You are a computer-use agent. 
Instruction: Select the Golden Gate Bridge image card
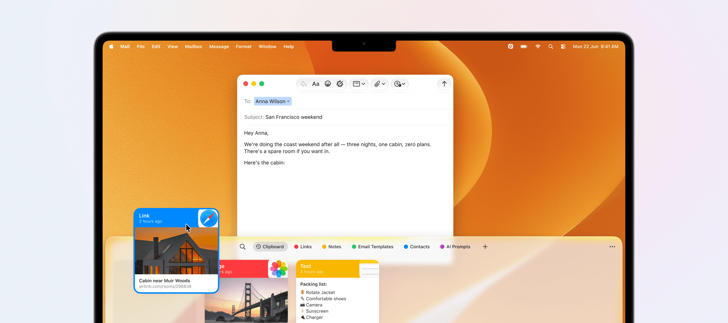point(246,300)
